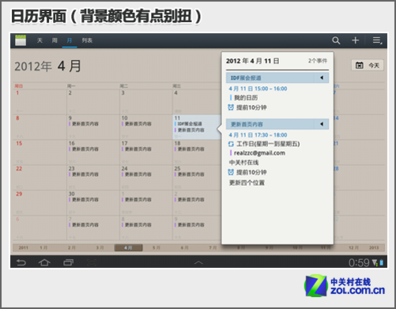The width and height of the screenshot is (396, 309).
Task: Select April 15 day cell
Action: click(40, 153)
